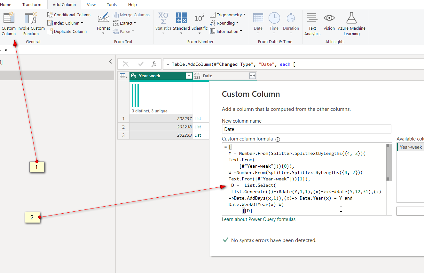Select Year-week in Available columns
This screenshot has width=424, height=273.
(411, 147)
